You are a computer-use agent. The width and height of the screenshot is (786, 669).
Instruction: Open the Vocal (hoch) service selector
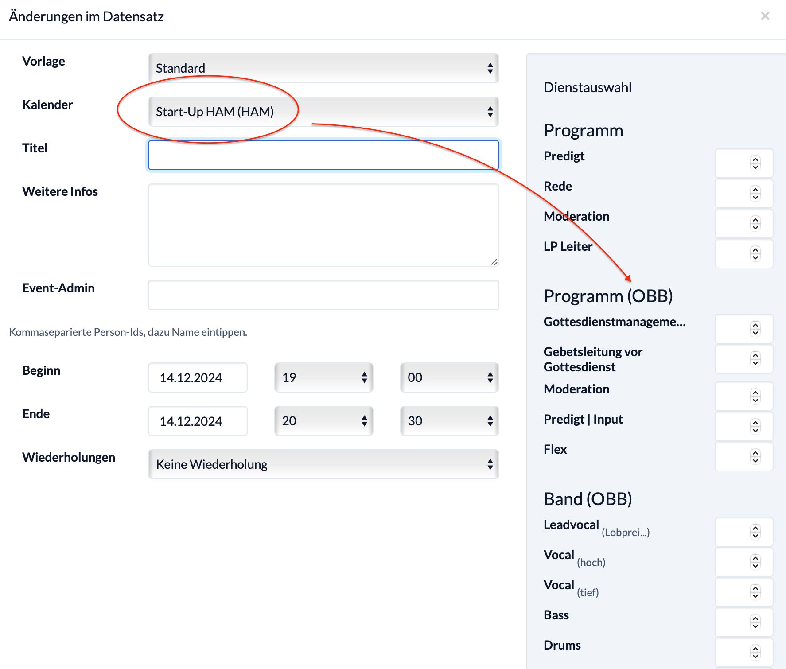point(744,562)
